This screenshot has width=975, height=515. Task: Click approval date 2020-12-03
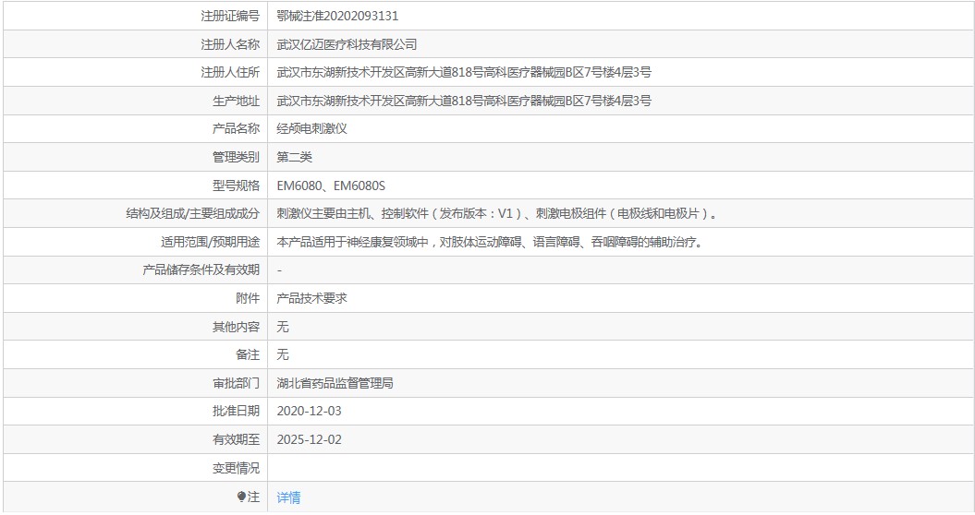click(x=309, y=412)
